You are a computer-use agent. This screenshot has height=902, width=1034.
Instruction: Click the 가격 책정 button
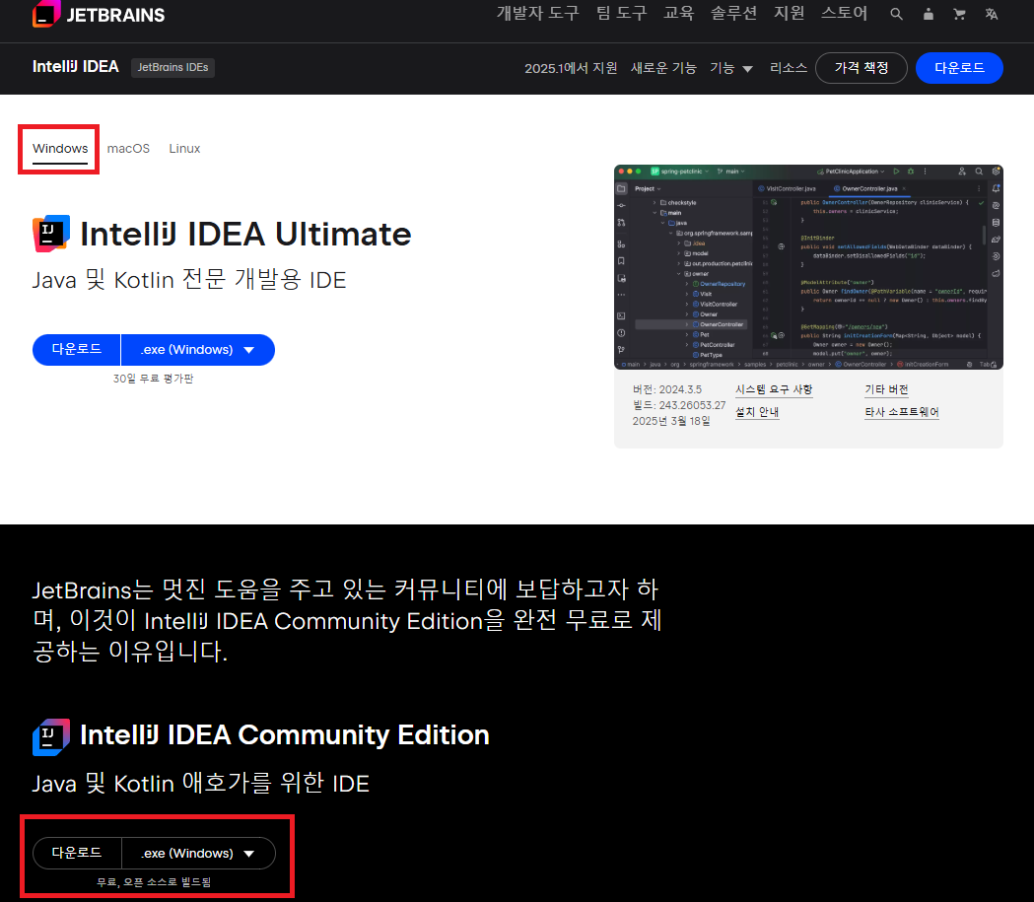coord(862,68)
